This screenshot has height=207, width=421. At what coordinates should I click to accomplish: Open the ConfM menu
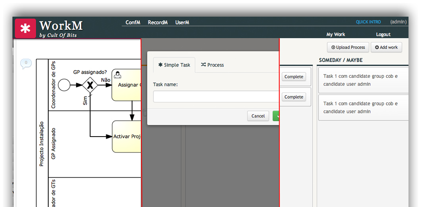click(x=133, y=22)
